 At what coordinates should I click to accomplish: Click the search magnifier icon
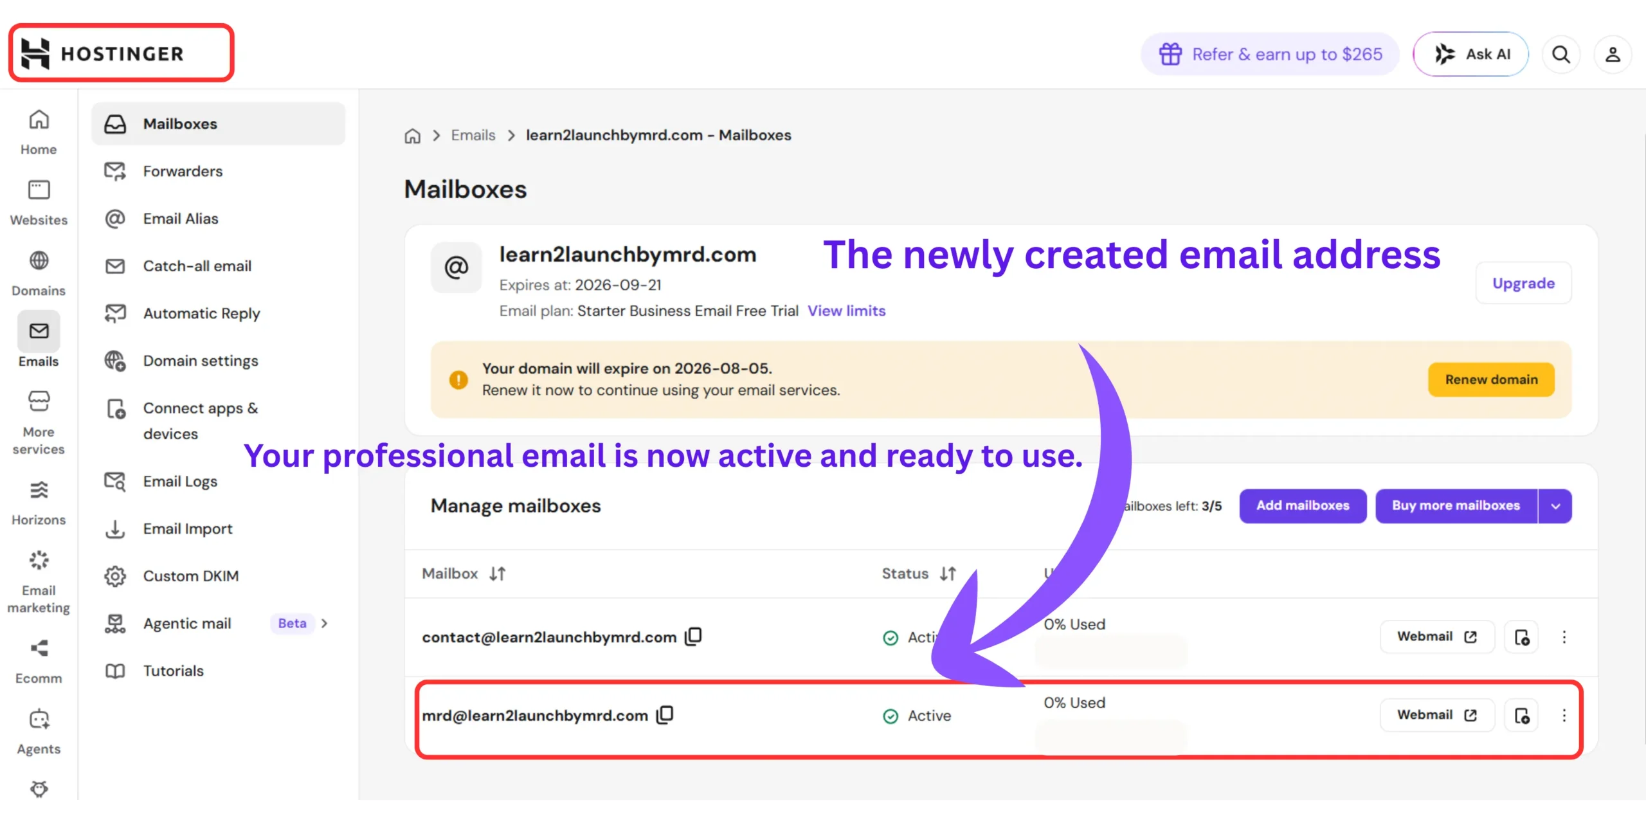(x=1560, y=54)
